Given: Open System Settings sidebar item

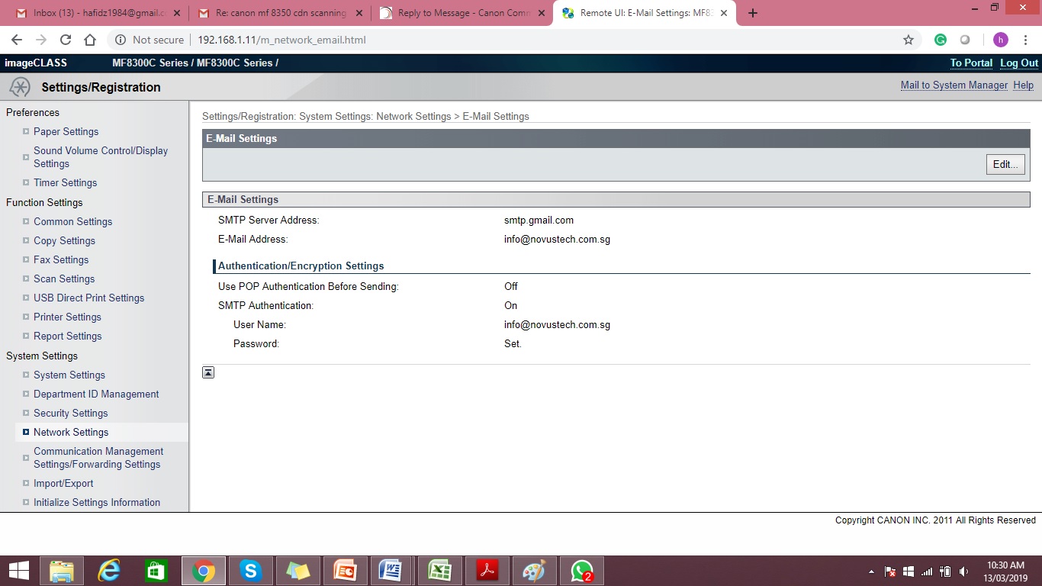Looking at the screenshot, I should pos(69,375).
